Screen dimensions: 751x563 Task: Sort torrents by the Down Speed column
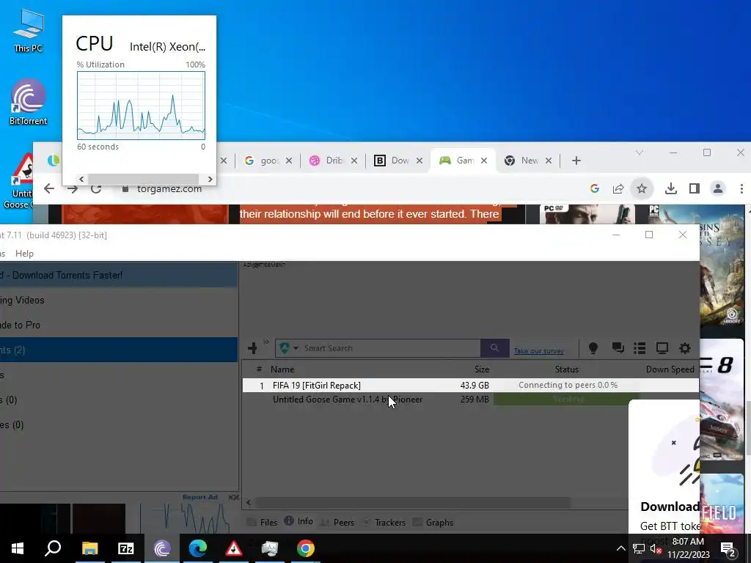[x=670, y=369]
